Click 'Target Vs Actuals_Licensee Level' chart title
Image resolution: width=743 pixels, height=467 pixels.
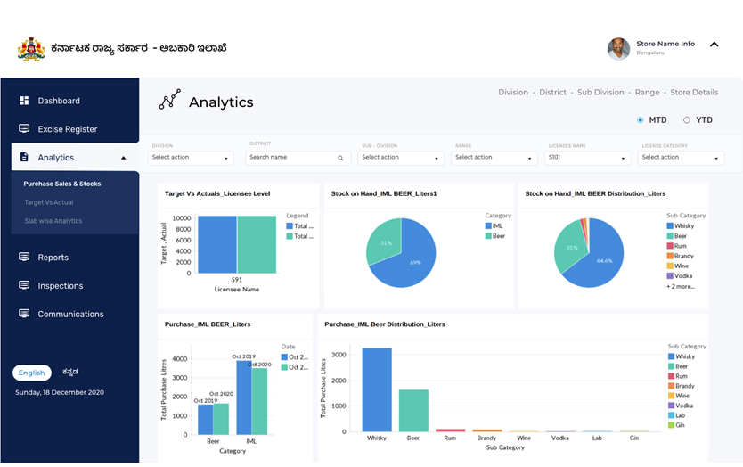click(217, 193)
